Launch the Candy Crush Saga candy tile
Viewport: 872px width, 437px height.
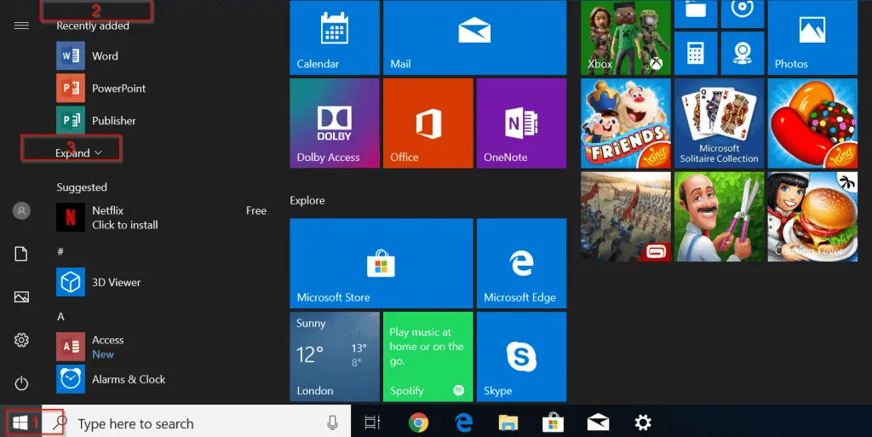click(813, 123)
